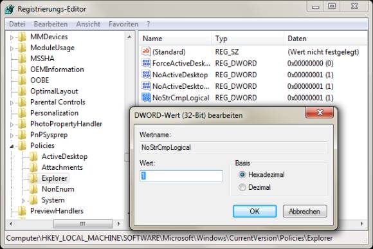Click the OOBE folder icon
Image resolution: width=373 pixels, height=249 pixels.
[22, 80]
